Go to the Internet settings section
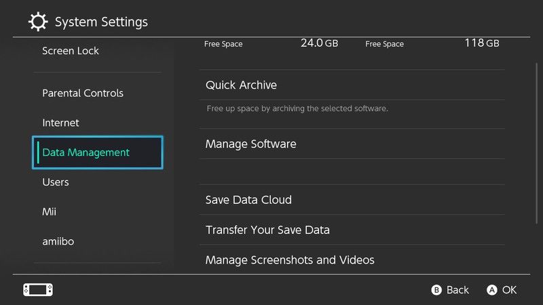The width and height of the screenshot is (543, 305). [x=60, y=123]
